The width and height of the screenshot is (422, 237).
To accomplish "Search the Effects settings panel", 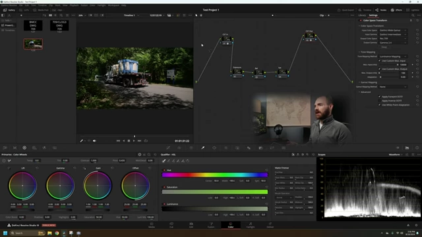I will coord(413,15).
